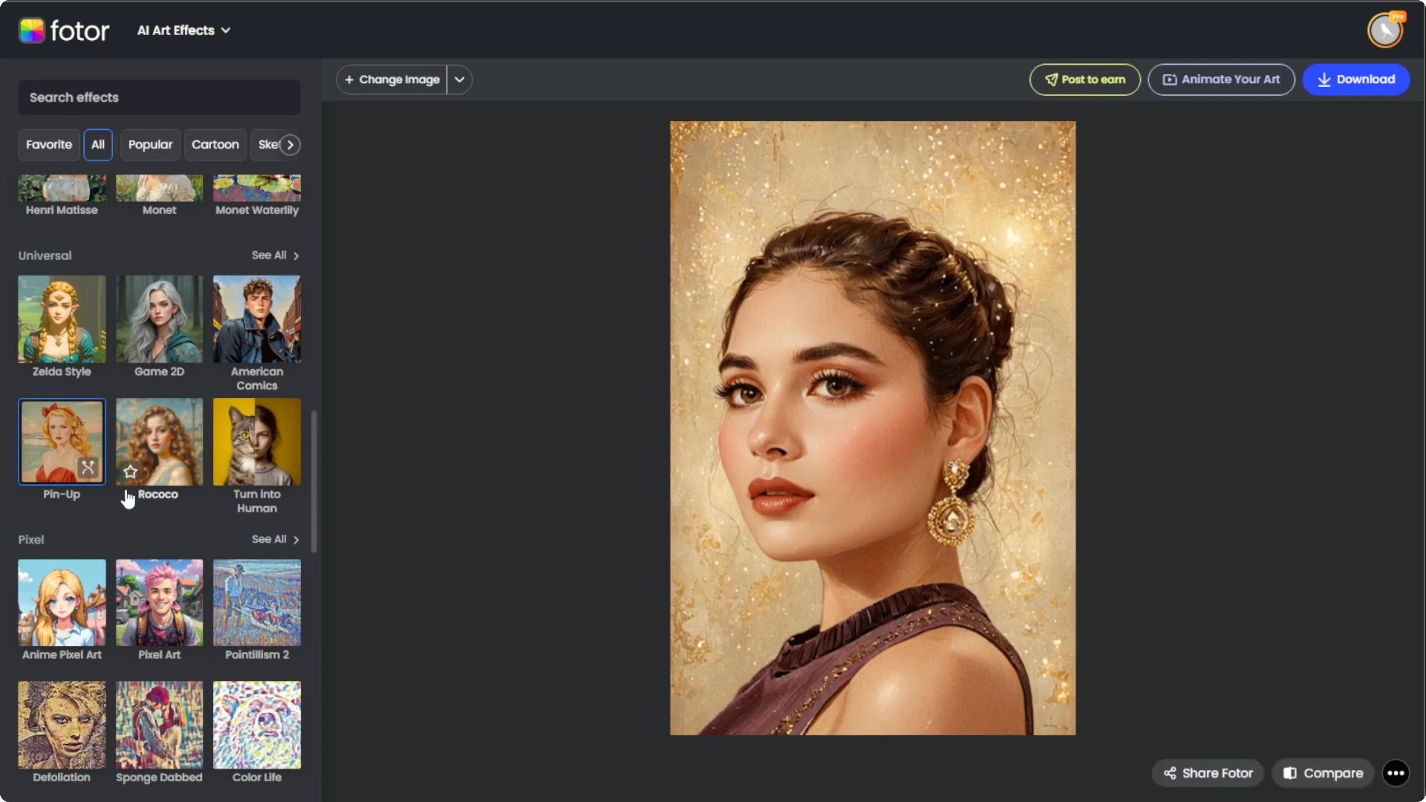Viewport: 1426px width, 802px height.
Task: Click inside the Search effects field
Action: [159, 97]
